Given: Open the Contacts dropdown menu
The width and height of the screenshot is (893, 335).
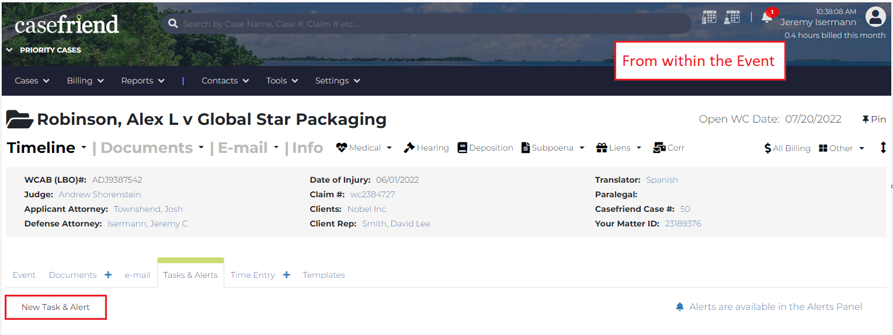Looking at the screenshot, I should point(225,81).
